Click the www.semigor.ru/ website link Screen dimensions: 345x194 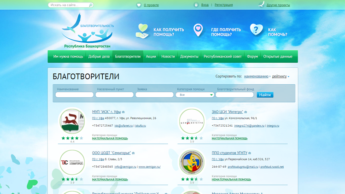pyautogui.click(x=149, y=167)
